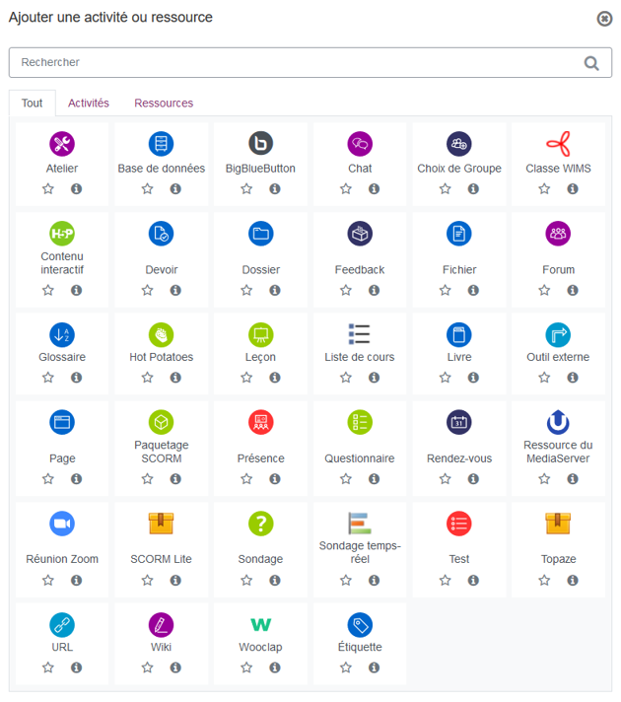Select the H5P Contenu interactif icon

tap(62, 234)
